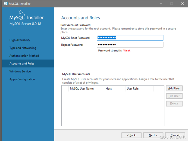Go to Apply Configuration step
188x141 pixels.
(22, 79)
